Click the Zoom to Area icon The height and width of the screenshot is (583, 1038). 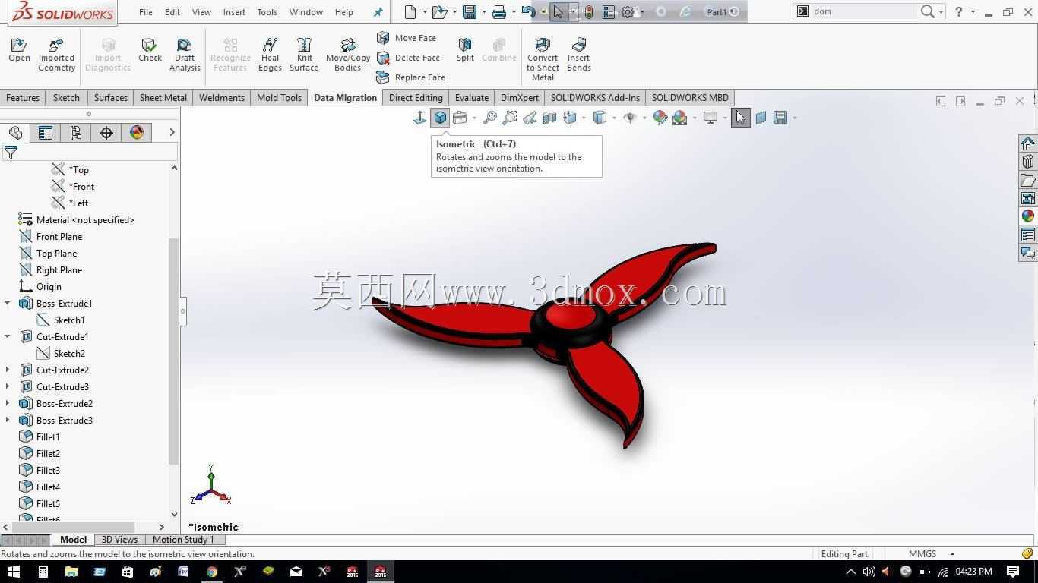coord(510,118)
